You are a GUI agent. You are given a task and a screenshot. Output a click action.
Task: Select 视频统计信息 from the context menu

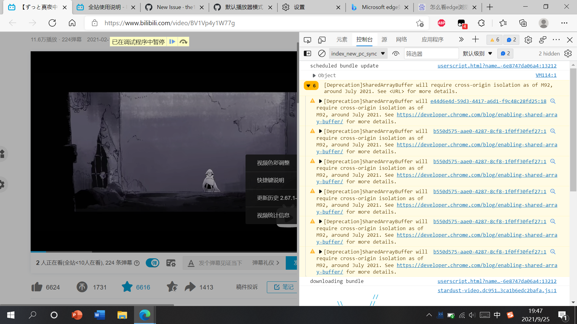(273, 215)
